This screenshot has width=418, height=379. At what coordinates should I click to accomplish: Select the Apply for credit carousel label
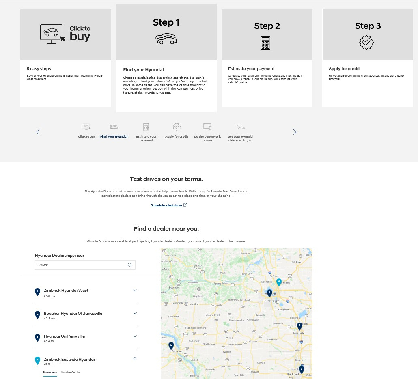click(177, 136)
